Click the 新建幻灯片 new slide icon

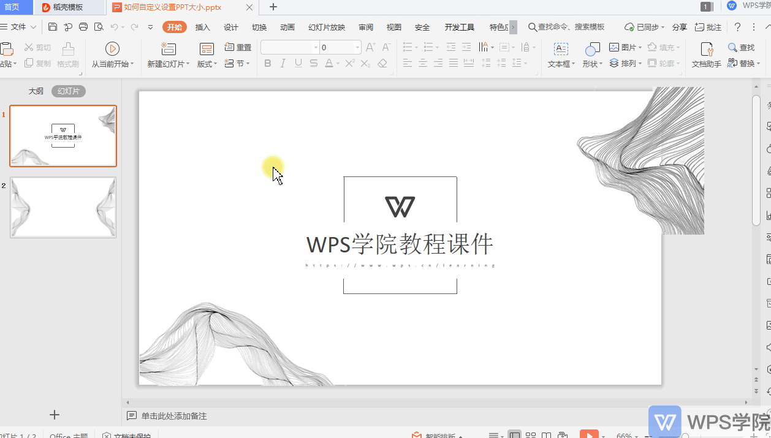(168, 49)
